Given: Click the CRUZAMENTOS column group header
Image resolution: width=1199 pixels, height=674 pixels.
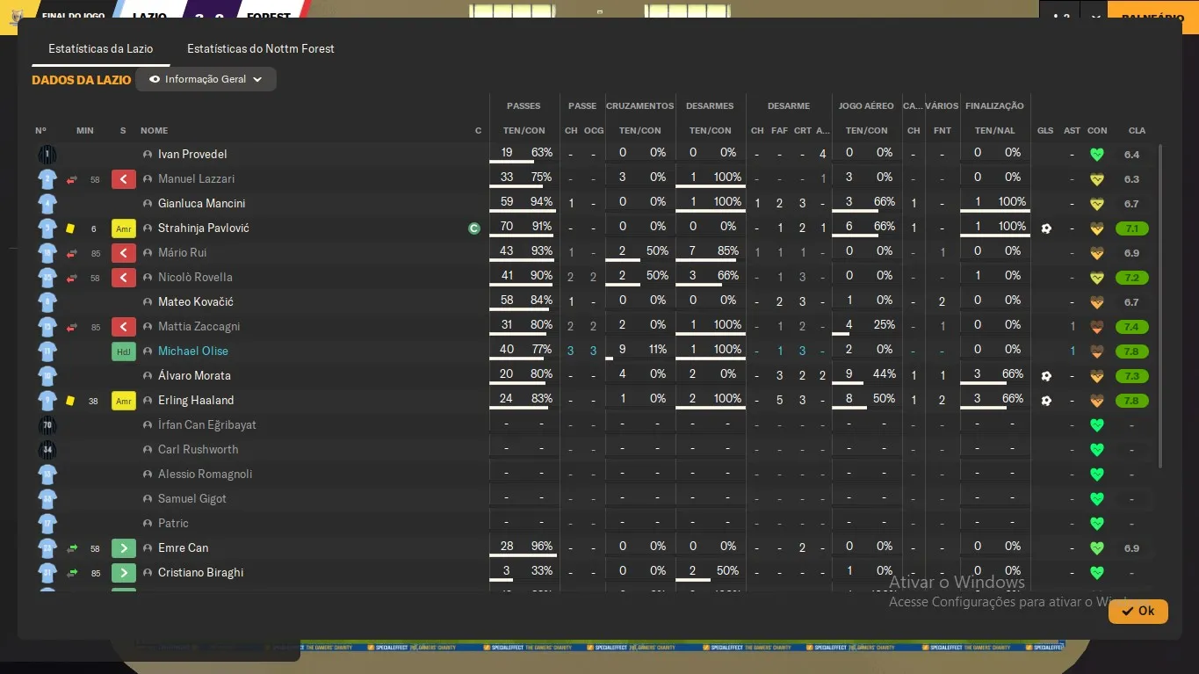Looking at the screenshot, I should pyautogui.click(x=640, y=105).
